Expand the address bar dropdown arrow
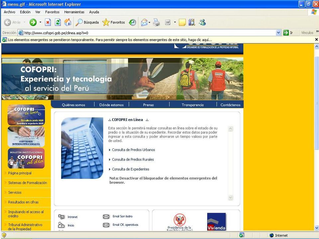Image resolution: width=319 pixels, height=239 pixels. [278, 33]
